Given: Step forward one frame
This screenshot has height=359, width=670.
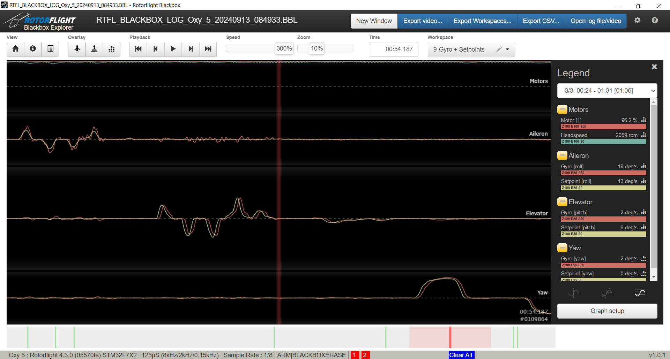Looking at the screenshot, I should (x=191, y=49).
